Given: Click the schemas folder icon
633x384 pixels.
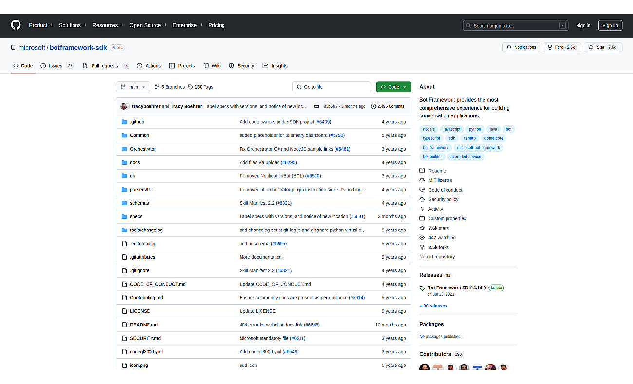Looking at the screenshot, I should 124,203.
